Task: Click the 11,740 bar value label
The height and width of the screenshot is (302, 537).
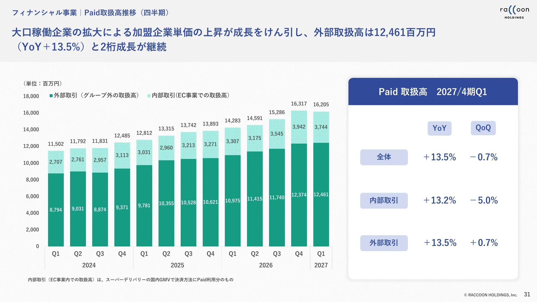Action: coord(277,198)
